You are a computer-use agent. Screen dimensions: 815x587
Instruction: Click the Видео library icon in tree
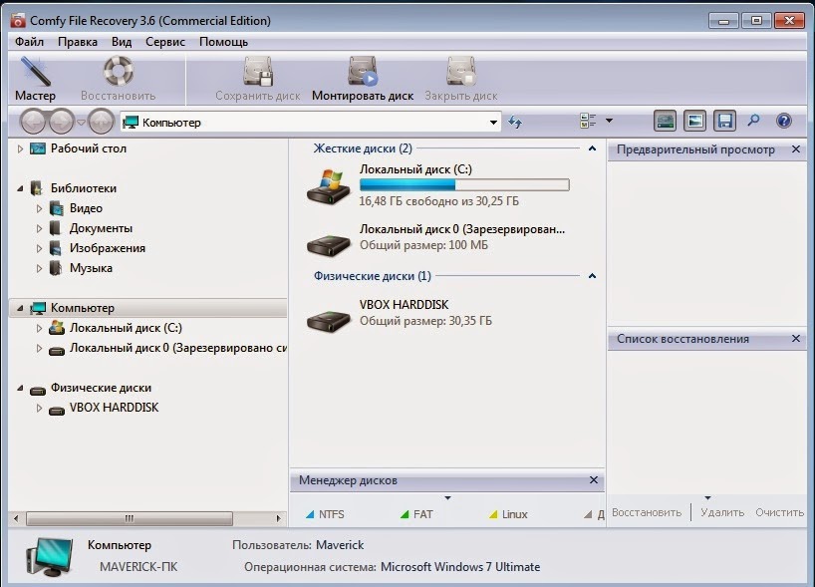click(x=56, y=208)
